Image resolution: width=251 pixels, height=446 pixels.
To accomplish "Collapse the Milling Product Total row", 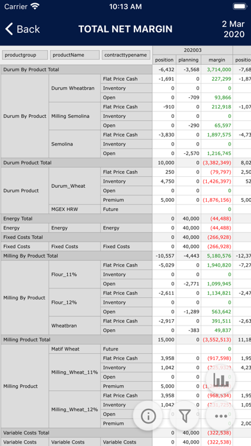I will pos(77,340).
